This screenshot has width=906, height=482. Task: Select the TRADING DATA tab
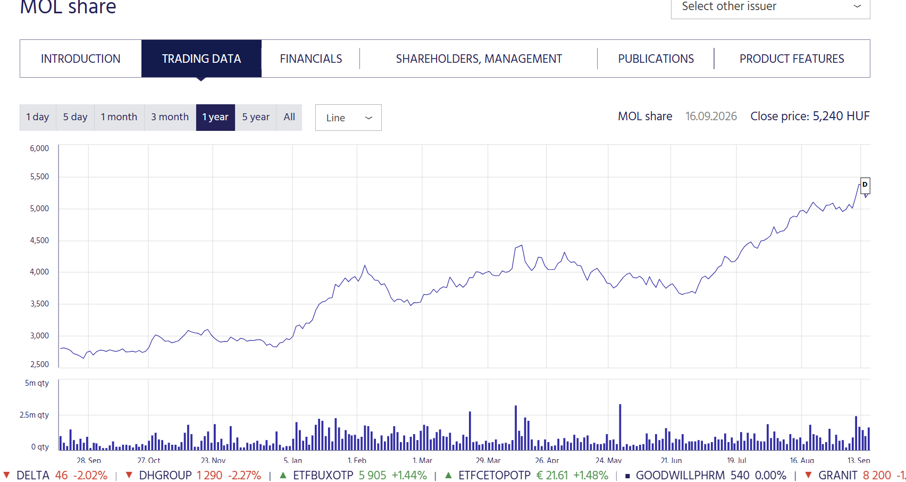(202, 59)
